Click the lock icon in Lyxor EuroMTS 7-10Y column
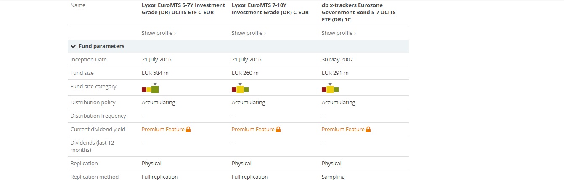This screenshot has height=180, width=564. coord(278,130)
